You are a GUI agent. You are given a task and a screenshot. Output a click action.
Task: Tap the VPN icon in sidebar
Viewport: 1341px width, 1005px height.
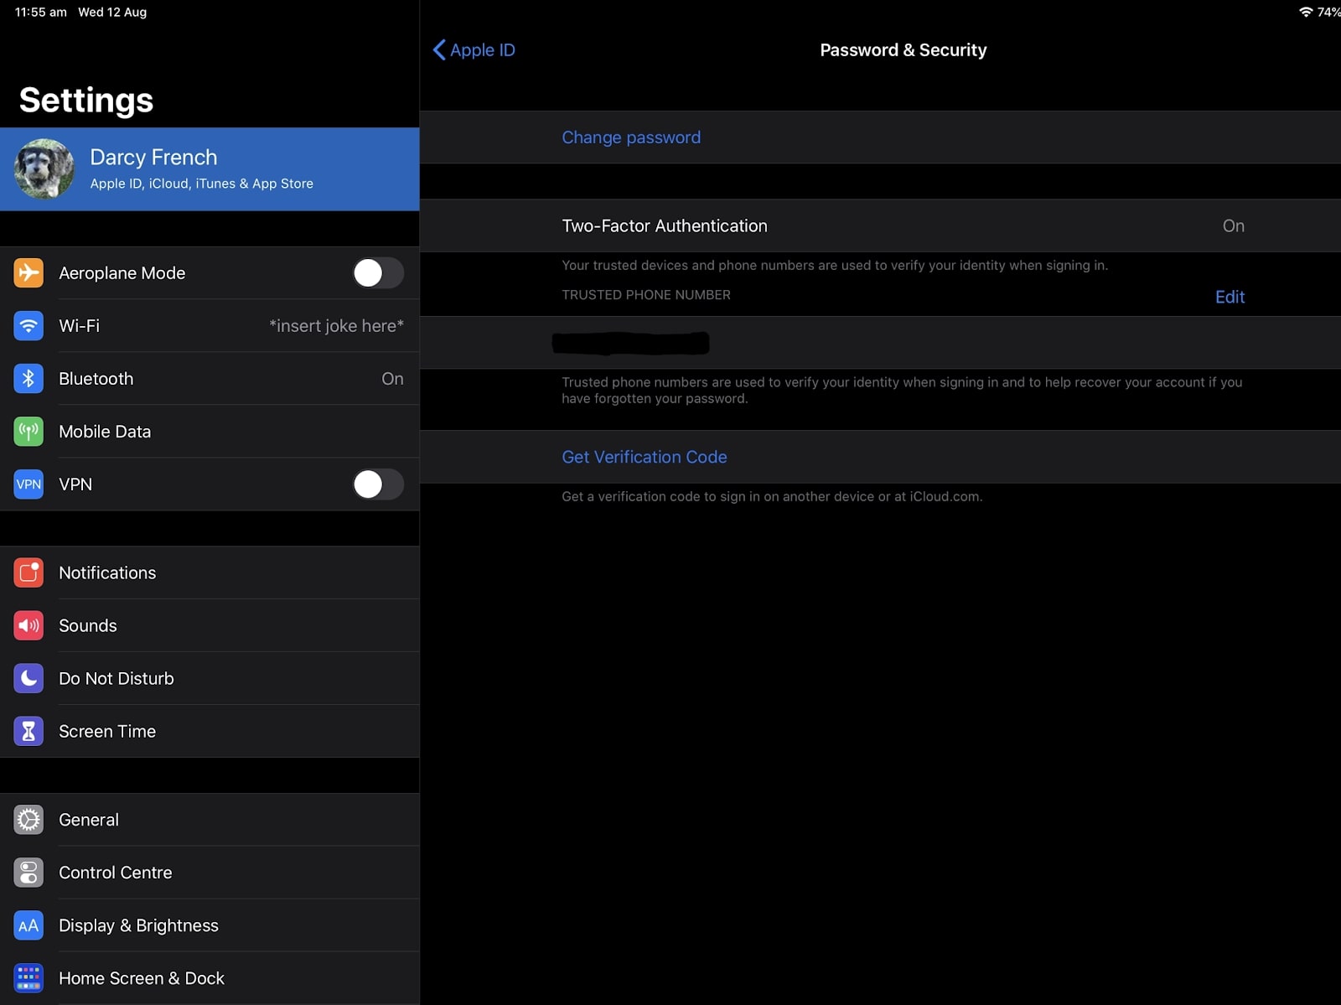tap(28, 484)
